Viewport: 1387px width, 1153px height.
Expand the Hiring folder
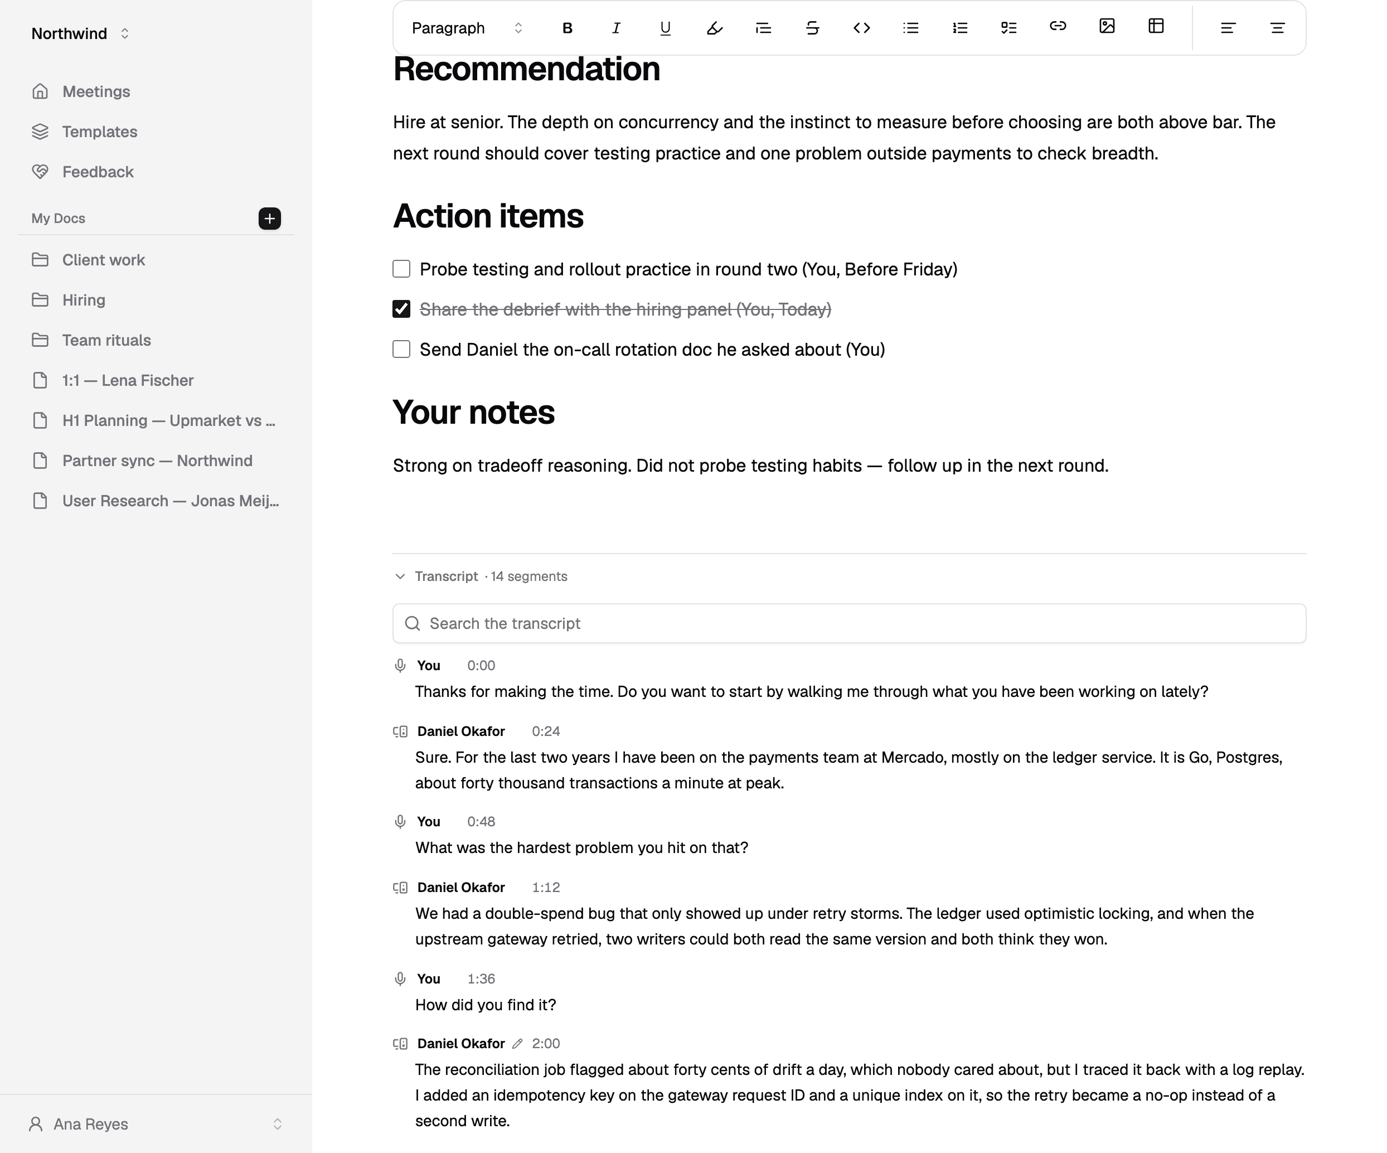point(156,300)
